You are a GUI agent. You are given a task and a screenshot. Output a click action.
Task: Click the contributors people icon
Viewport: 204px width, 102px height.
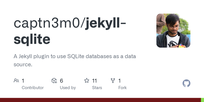click(x=16, y=81)
